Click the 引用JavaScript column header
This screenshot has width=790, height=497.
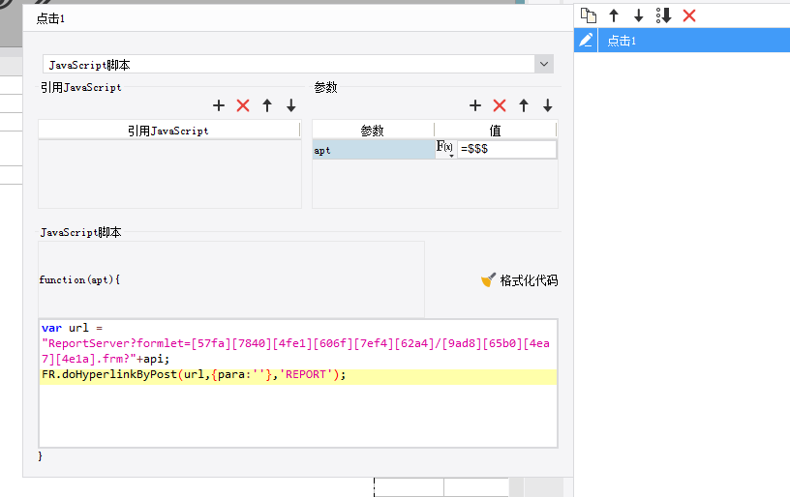pyautogui.click(x=169, y=131)
